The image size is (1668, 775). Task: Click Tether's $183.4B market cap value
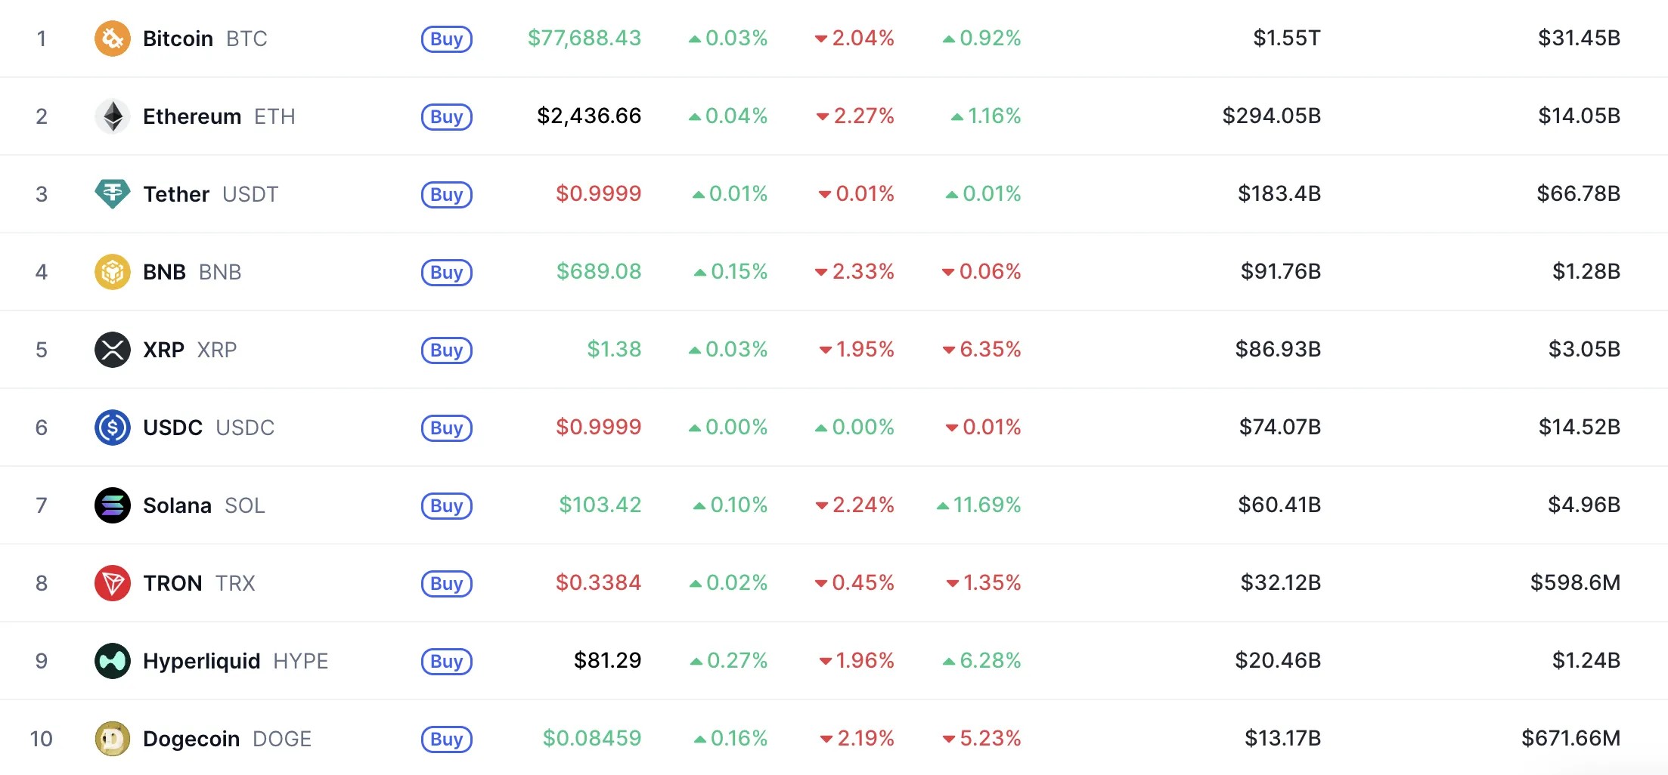coord(1279,193)
